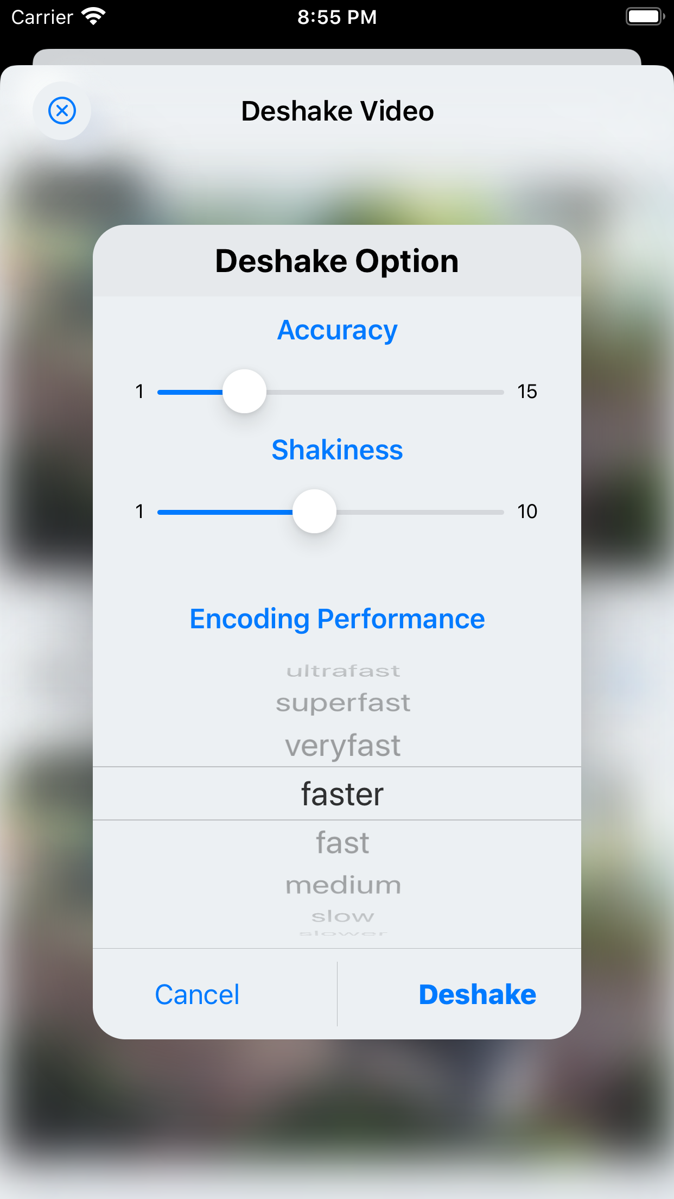The width and height of the screenshot is (674, 1199).
Task: Tap the battery indicator icon
Action: click(x=645, y=16)
